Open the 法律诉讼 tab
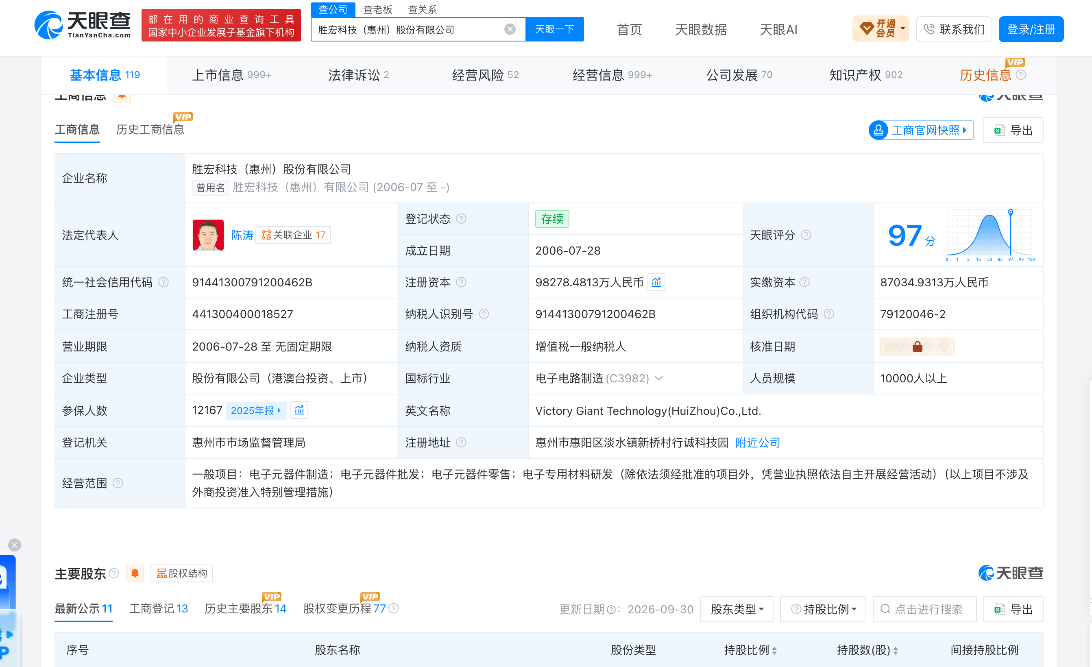 359,75
